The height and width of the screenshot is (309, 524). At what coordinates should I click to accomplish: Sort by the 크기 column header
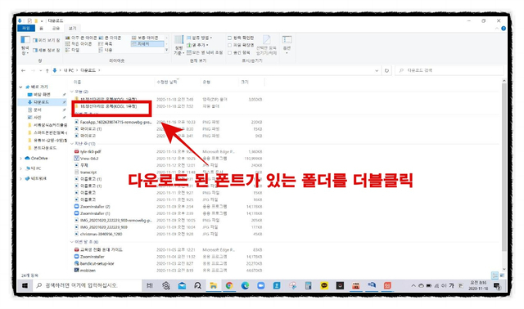[x=245, y=82]
